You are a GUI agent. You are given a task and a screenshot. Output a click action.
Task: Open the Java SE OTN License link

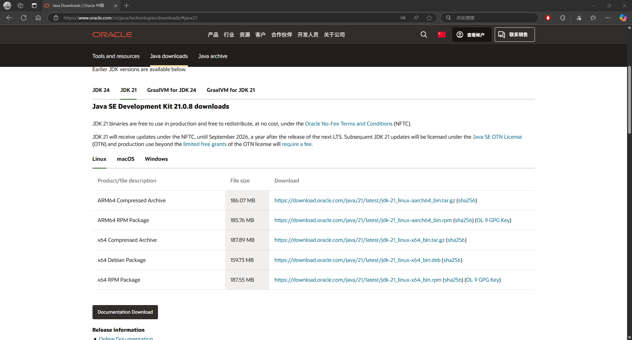tap(497, 137)
